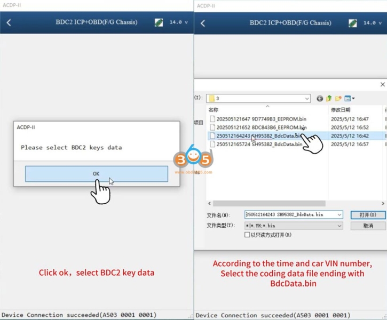Click the Back navigation icon in the file dialog
Viewport: 387px width, 320px height.
pyautogui.click(x=320, y=99)
